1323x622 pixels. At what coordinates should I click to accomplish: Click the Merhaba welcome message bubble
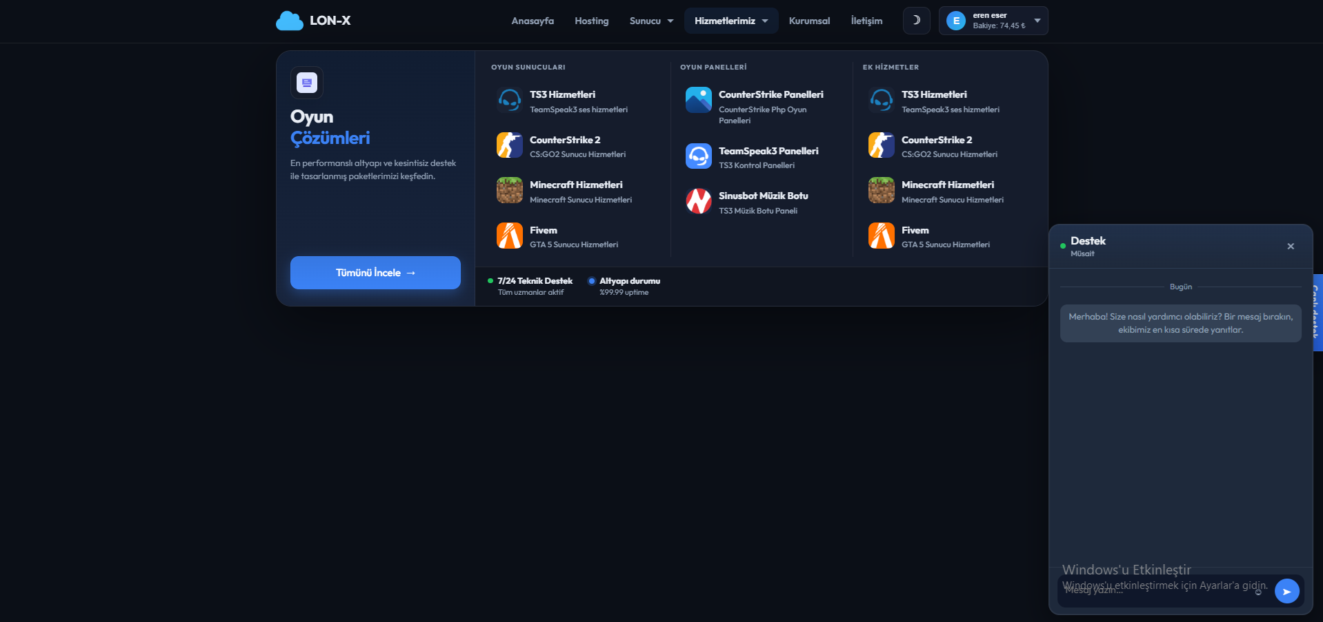(1180, 323)
